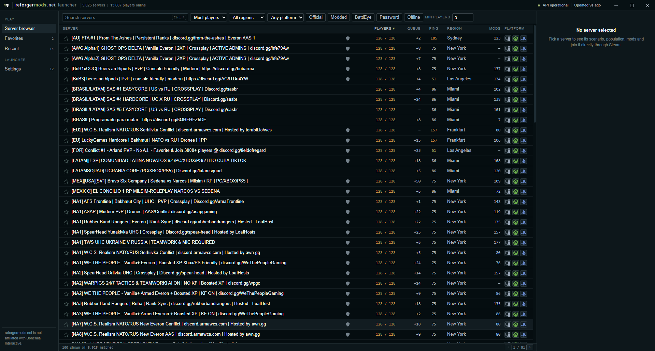The width and height of the screenshot is (655, 351).
Task: Click '13,607 players online' text
Action: (x=128, y=5)
